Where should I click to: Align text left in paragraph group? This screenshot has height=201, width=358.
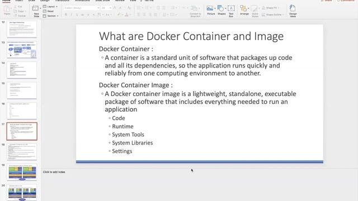tap(139, 15)
